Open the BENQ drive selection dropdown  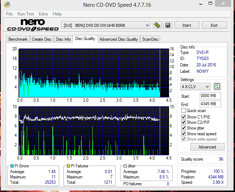[x=106, y=25]
